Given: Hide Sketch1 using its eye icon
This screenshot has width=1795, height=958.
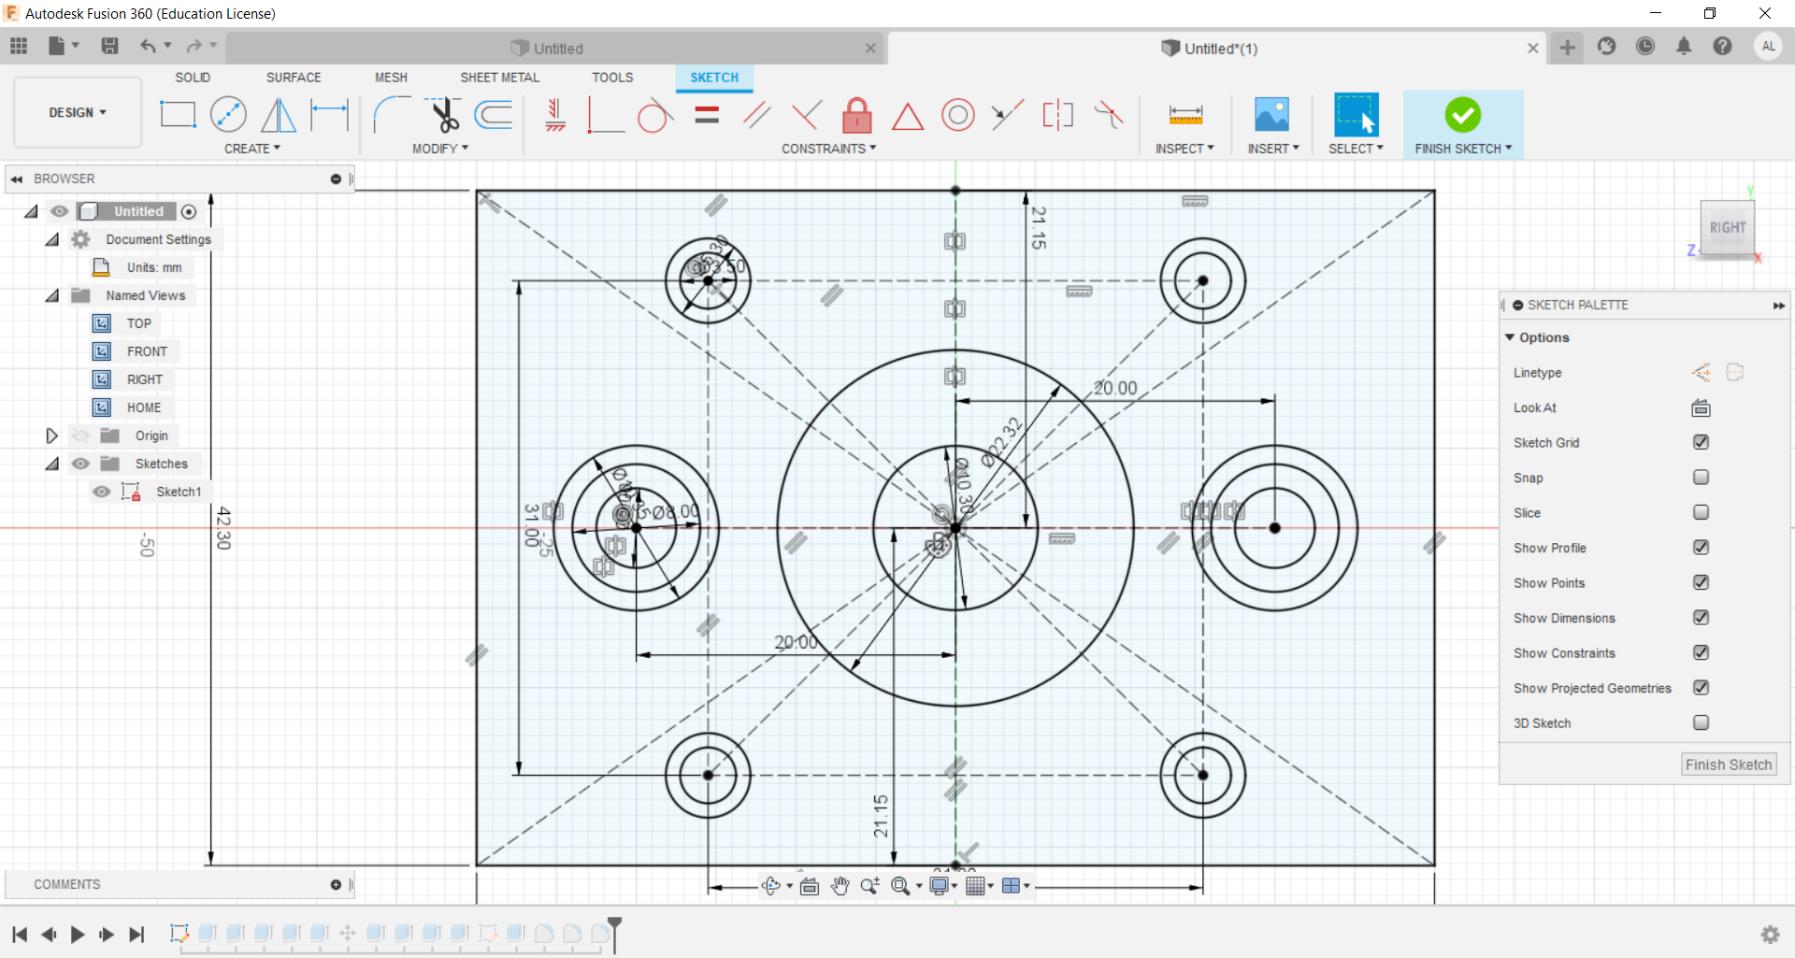Looking at the screenshot, I should pyautogui.click(x=102, y=492).
